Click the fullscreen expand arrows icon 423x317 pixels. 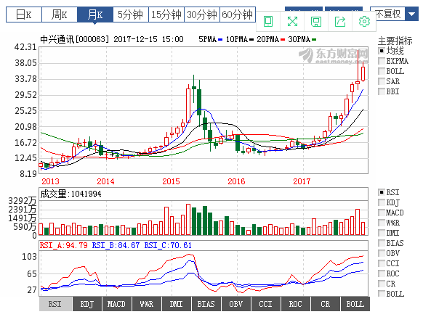[x=292, y=22]
